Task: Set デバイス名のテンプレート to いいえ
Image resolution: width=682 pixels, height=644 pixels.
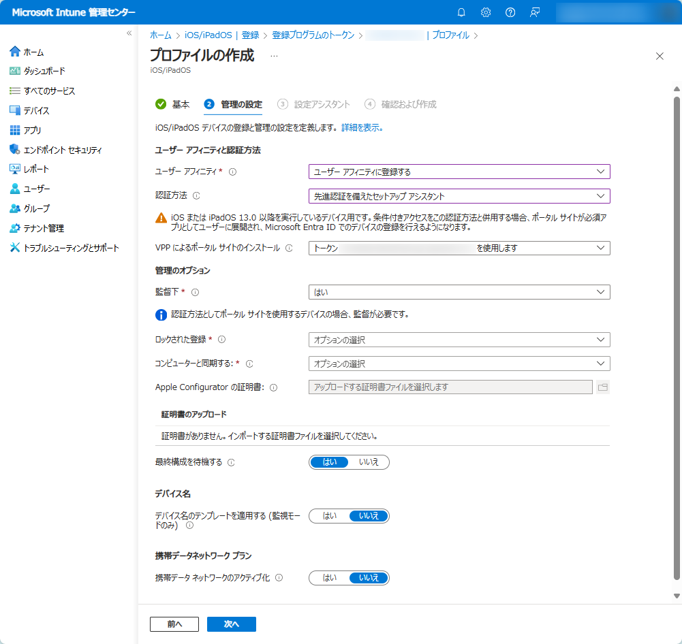Action: point(369,516)
